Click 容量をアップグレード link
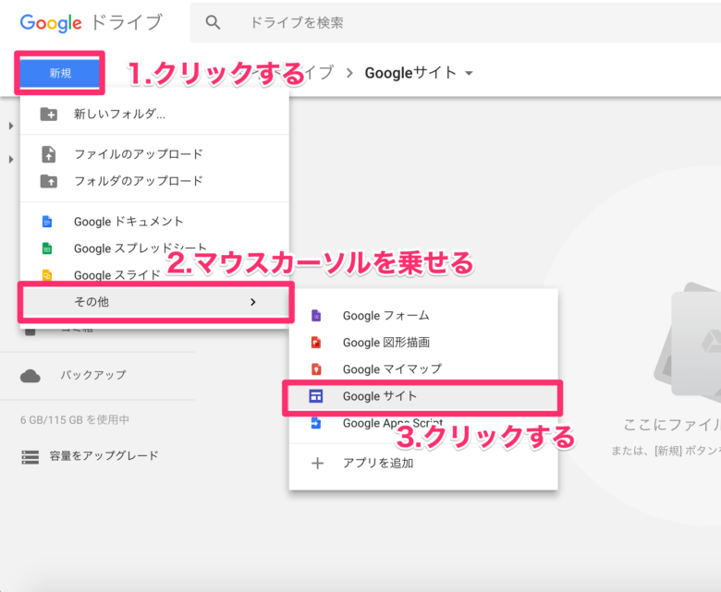Viewport: 721px width, 592px height. 104,455
